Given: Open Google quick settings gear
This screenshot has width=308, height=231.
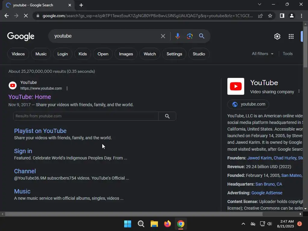Looking at the screenshot, I should coord(277,36).
